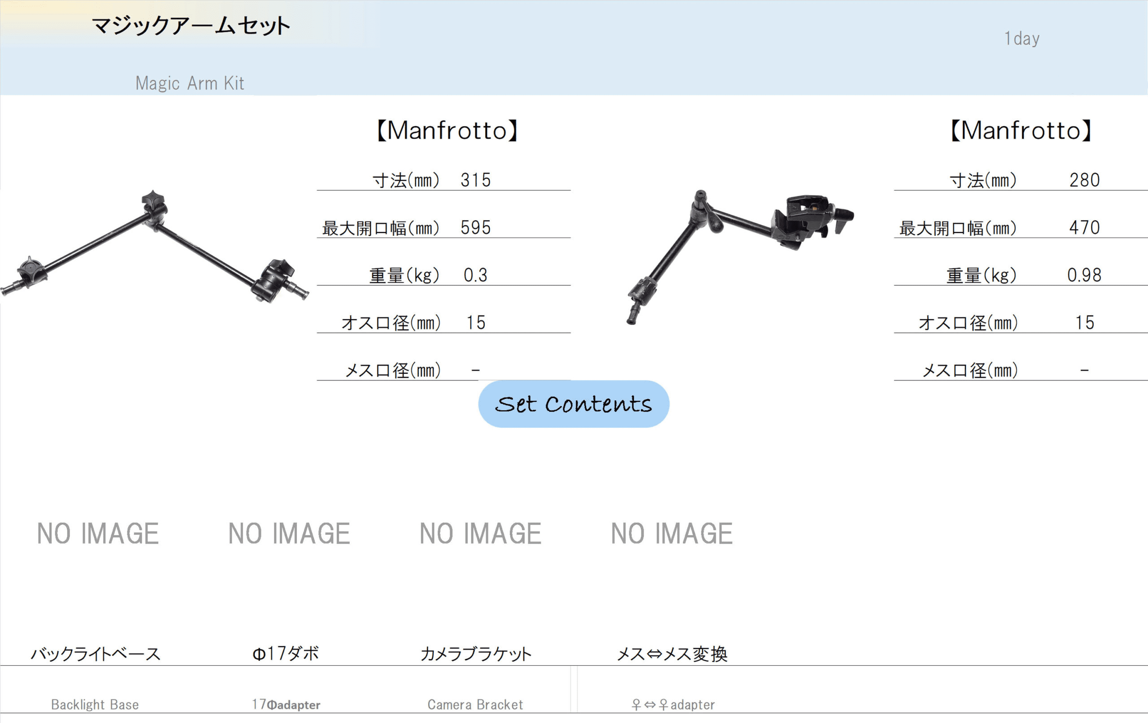Click the NO IMAGE placeholder above Φ17ダボ

289,533
